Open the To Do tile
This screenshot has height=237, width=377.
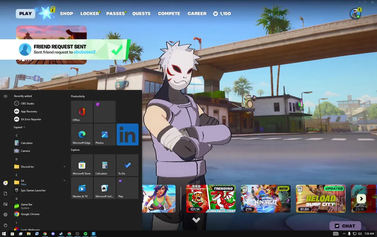point(127,165)
